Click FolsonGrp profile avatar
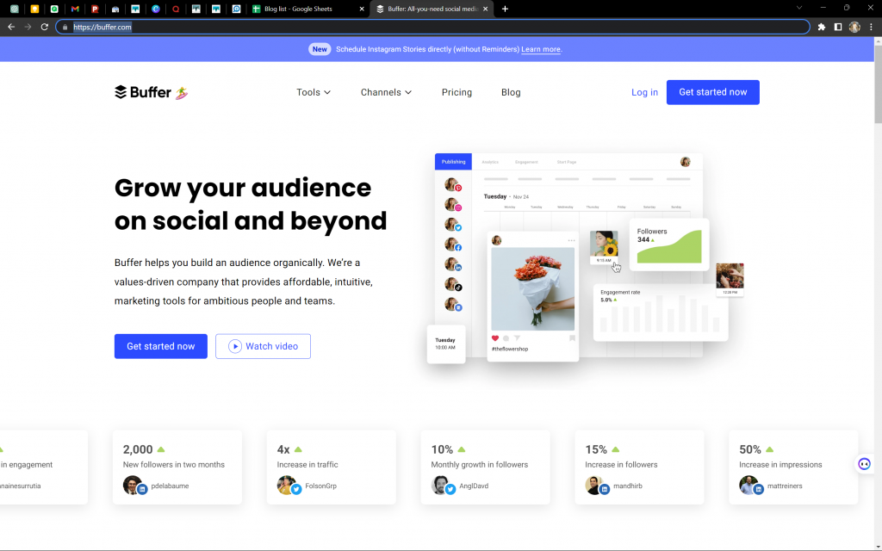Viewport: 882px width, 551px height. (289, 486)
